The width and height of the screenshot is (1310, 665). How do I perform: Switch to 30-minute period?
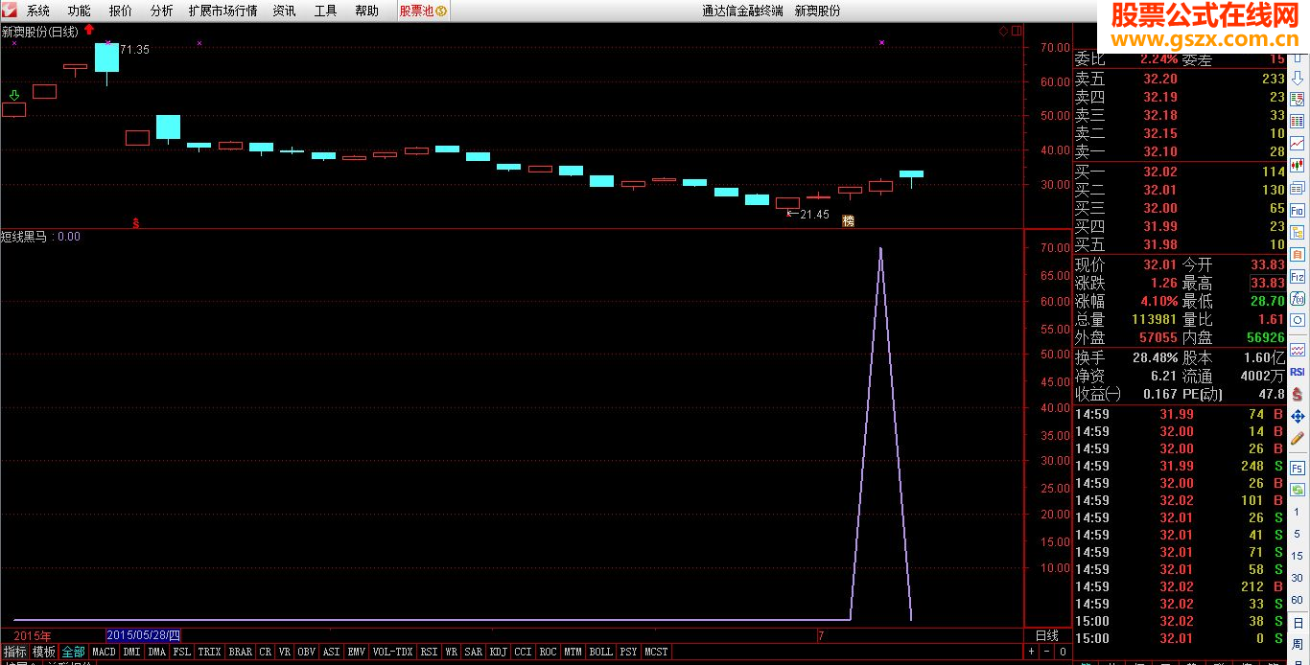(1298, 578)
